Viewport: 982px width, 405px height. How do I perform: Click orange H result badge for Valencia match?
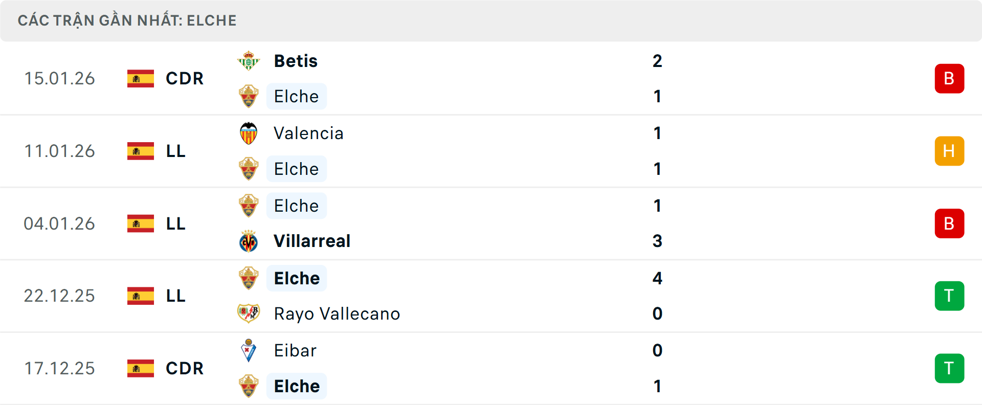pyautogui.click(x=949, y=151)
